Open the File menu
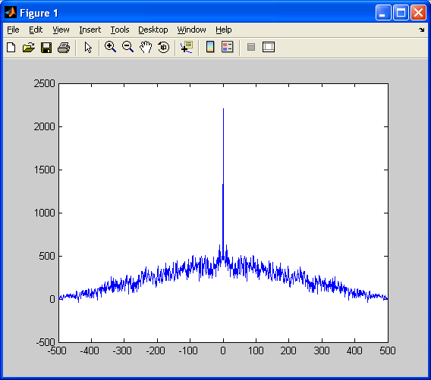 [x=13, y=30]
